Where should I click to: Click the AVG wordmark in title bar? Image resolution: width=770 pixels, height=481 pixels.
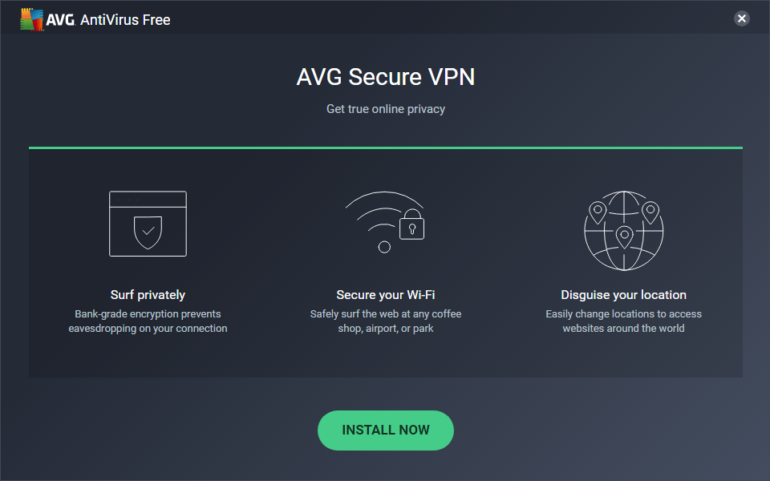60,19
